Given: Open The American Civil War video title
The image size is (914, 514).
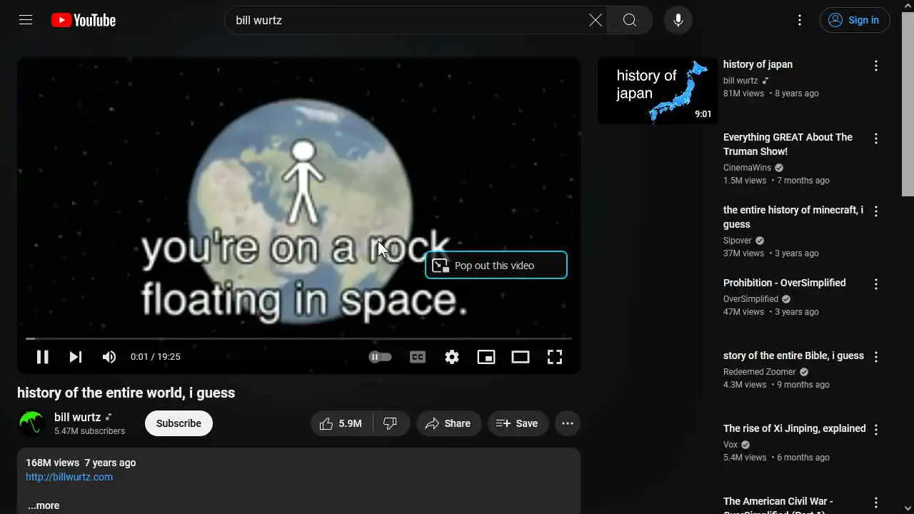Looking at the screenshot, I should pos(778,505).
